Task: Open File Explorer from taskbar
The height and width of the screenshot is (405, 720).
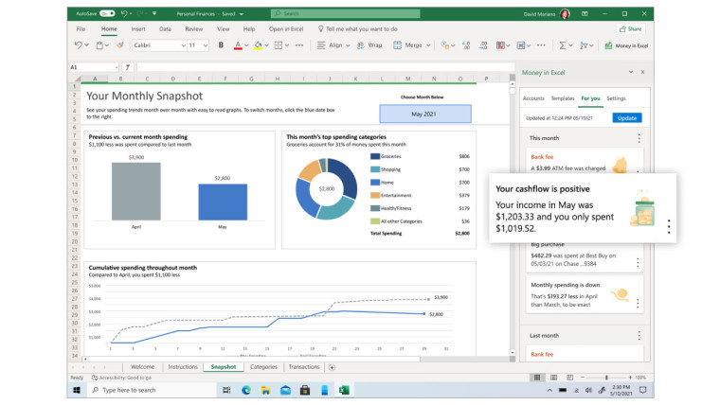Action: 265,390
